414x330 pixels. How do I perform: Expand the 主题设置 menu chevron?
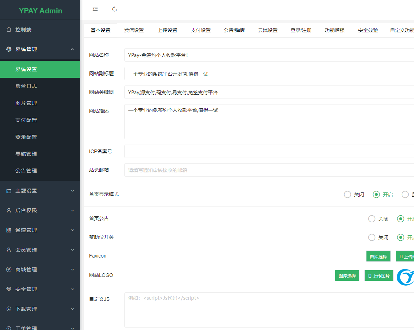73,191
